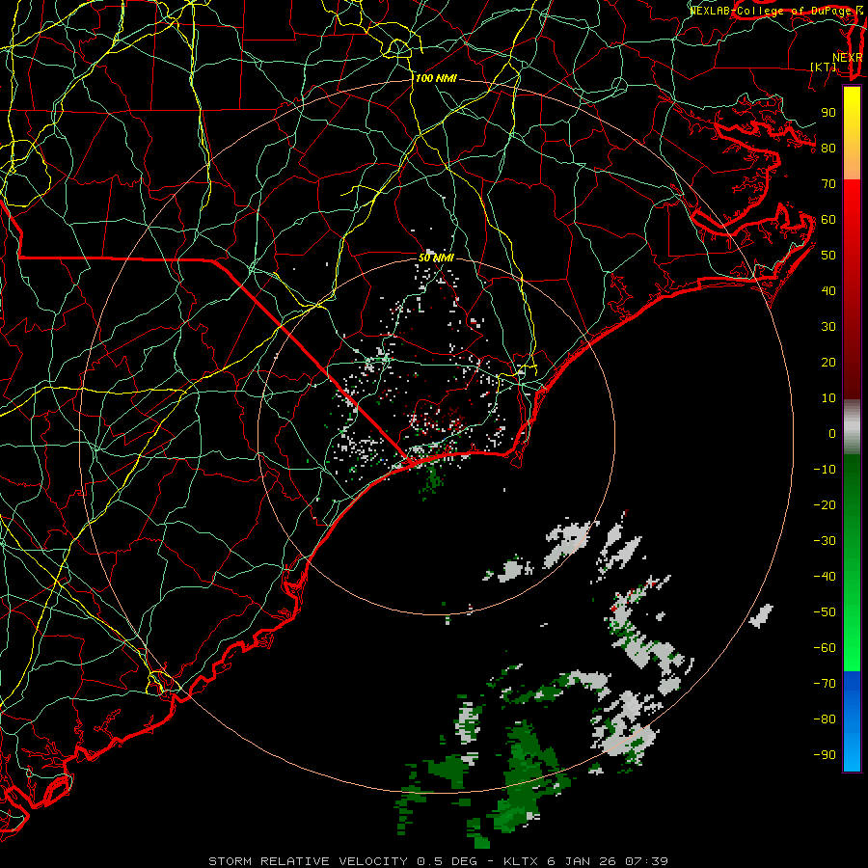
Task: Click the -10 scale label
Action: [x=825, y=470]
